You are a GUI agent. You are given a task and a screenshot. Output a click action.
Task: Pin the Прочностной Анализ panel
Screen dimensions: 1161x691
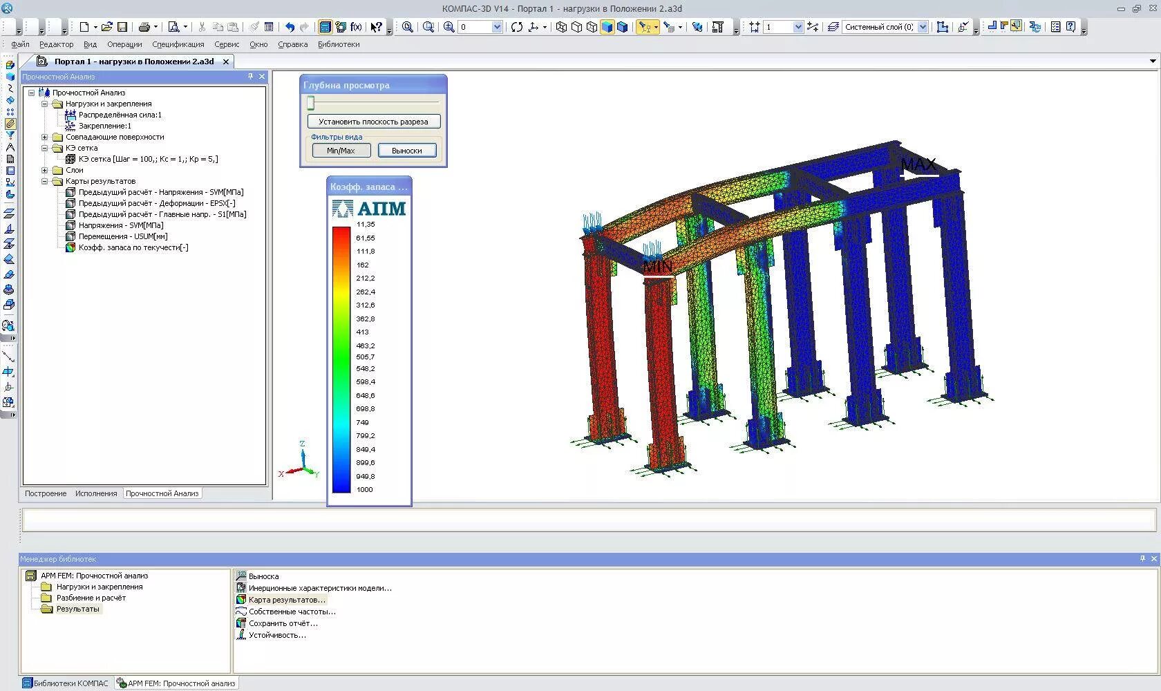(250, 77)
